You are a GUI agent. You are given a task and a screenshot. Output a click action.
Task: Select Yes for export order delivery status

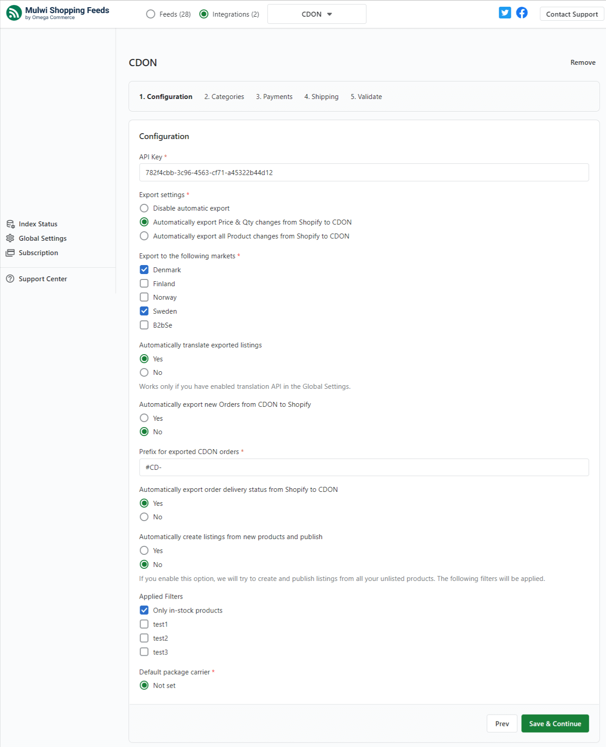[x=144, y=503]
